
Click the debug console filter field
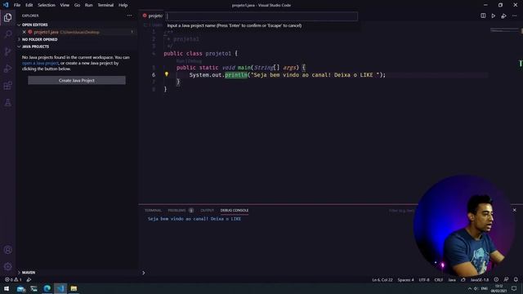(x=402, y=211)
